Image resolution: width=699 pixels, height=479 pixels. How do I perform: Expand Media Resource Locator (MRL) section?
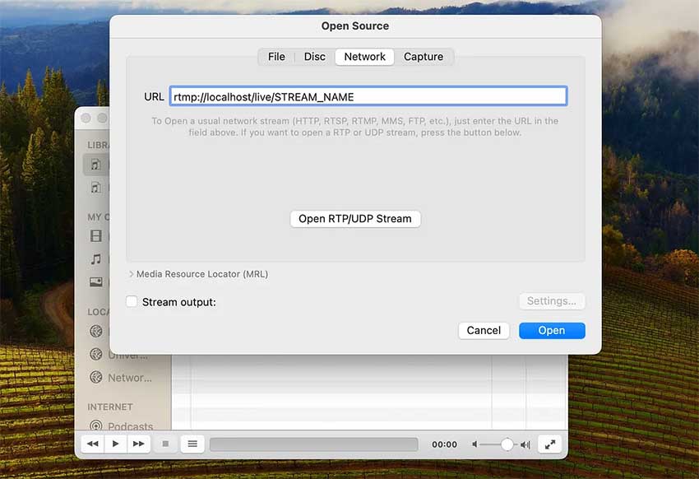pos(132,274)
